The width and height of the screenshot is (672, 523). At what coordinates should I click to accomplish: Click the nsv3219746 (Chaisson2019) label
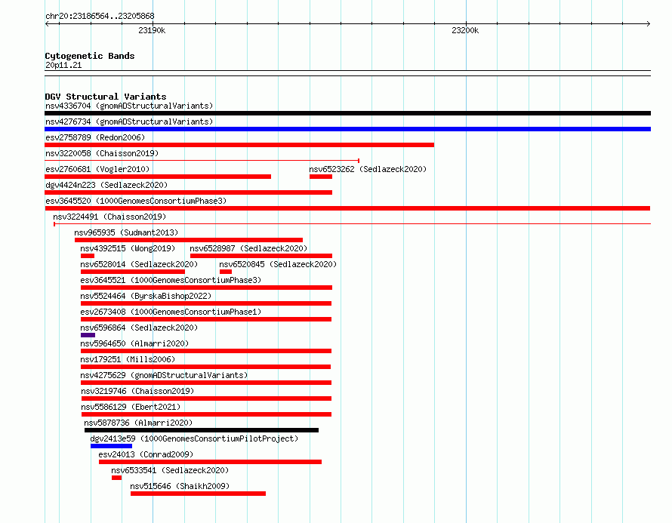click(137, 391)
